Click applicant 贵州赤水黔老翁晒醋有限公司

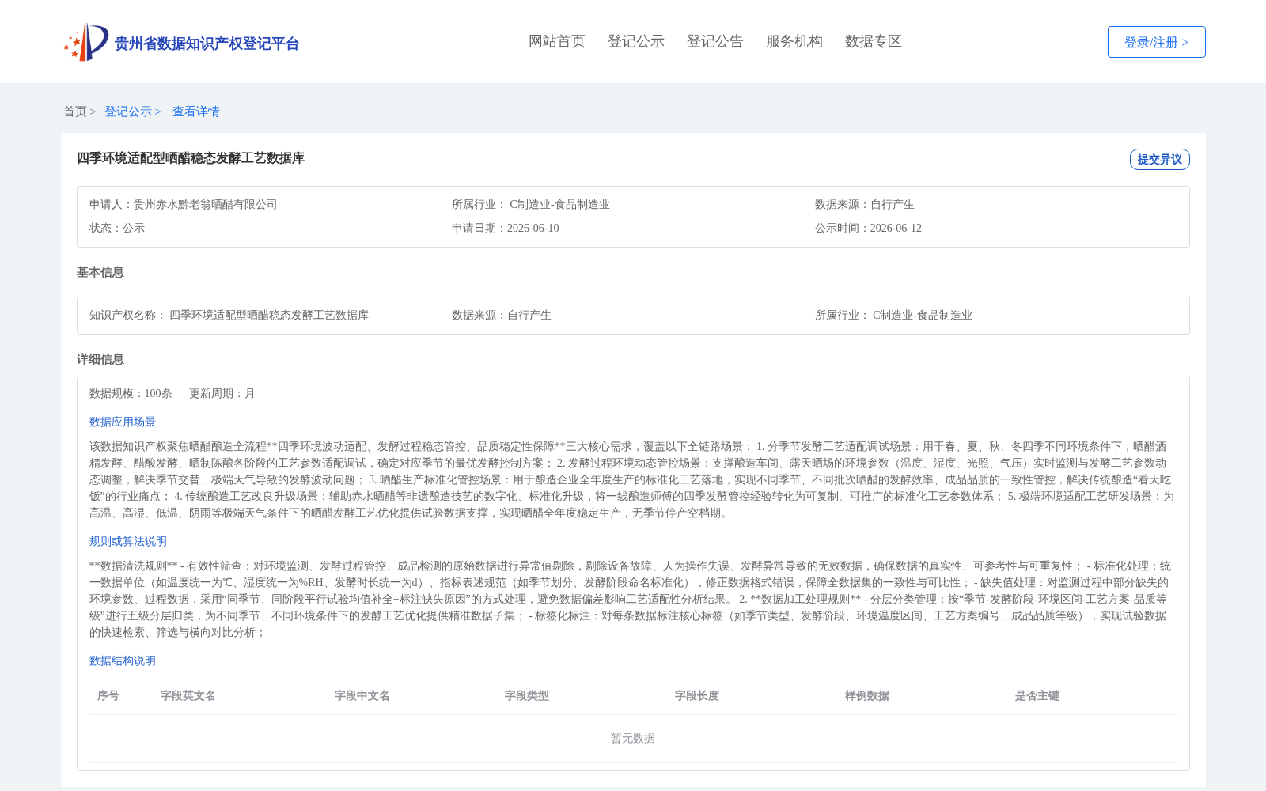pos(206,204)
